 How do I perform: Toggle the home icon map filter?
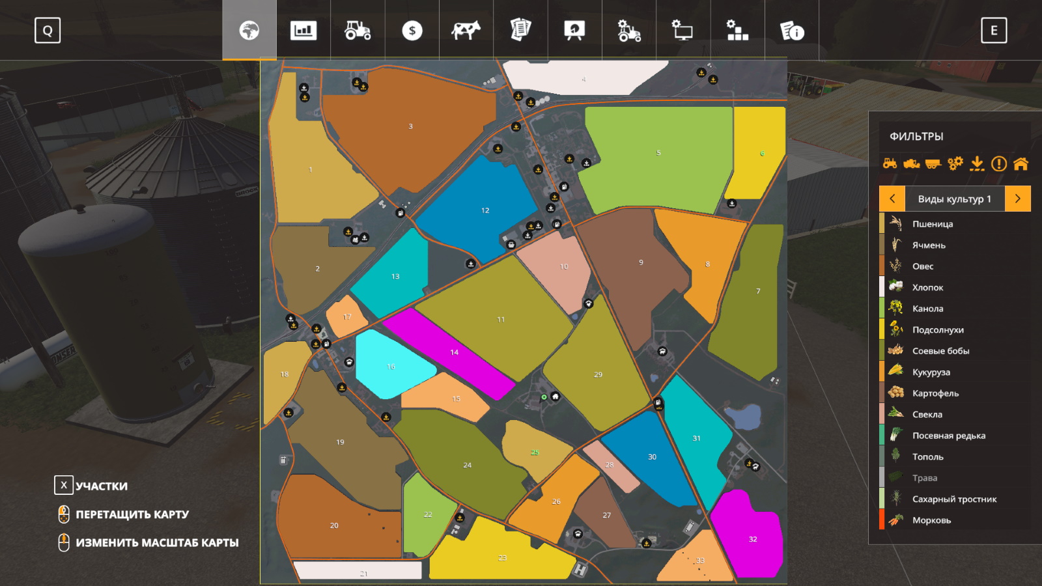(1021, 163)
